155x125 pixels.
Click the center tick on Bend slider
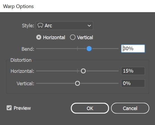tap(77, 49)
